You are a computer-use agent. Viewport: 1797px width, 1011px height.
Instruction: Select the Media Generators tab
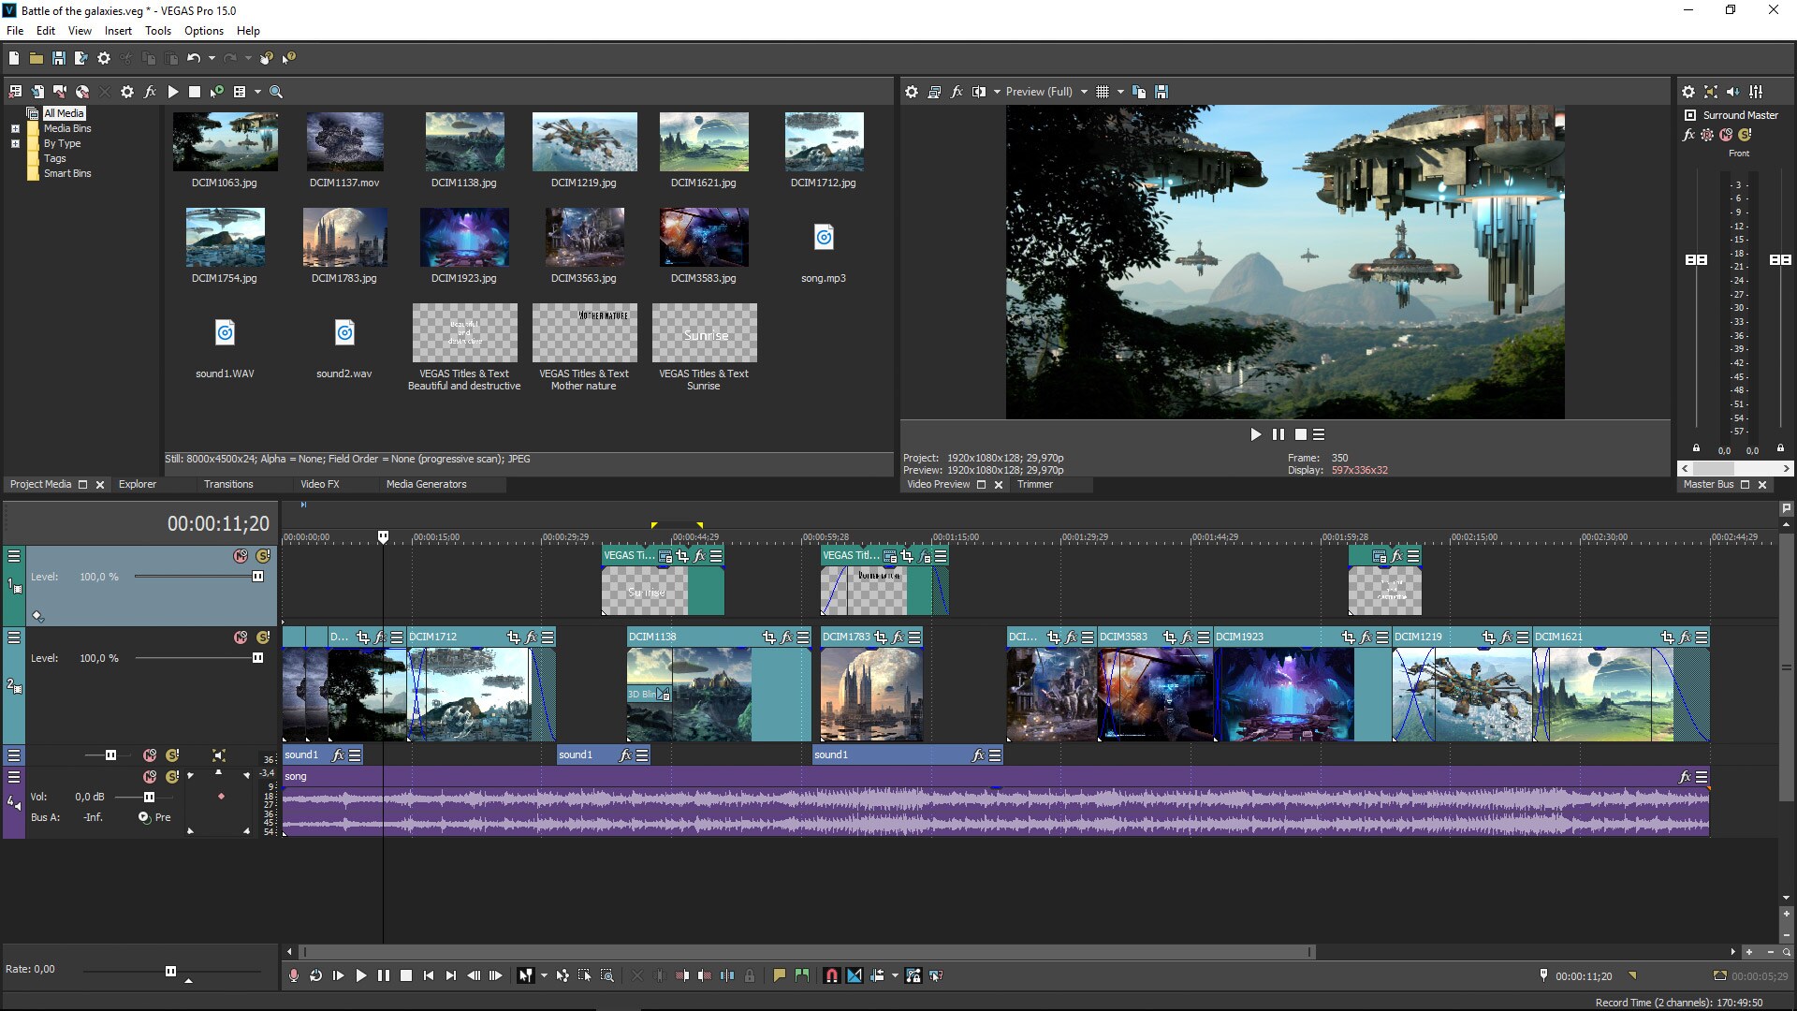point(426,484)
